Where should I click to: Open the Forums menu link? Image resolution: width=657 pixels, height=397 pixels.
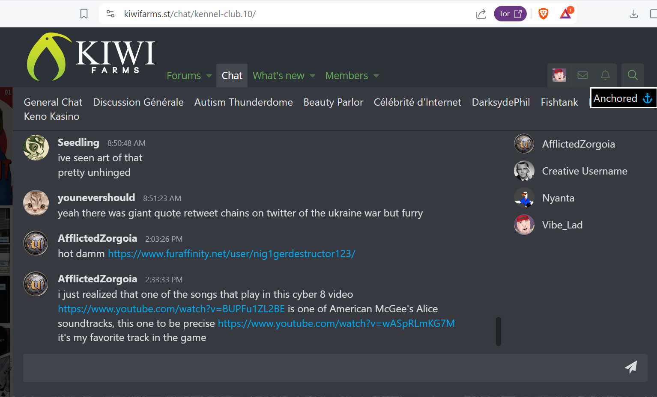point(184,76)
